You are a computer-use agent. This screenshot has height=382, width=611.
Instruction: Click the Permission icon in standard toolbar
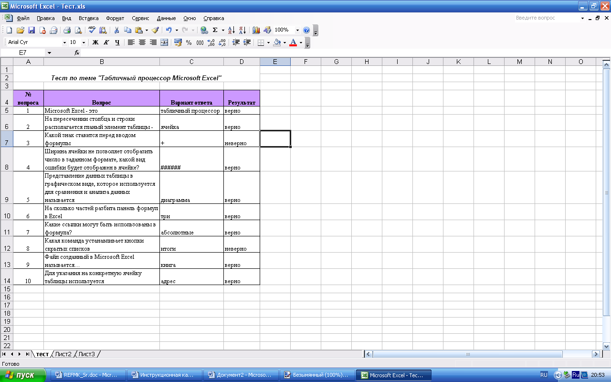point(42,30)
